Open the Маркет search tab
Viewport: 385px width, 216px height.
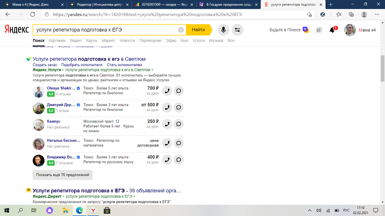coord(108,41)
